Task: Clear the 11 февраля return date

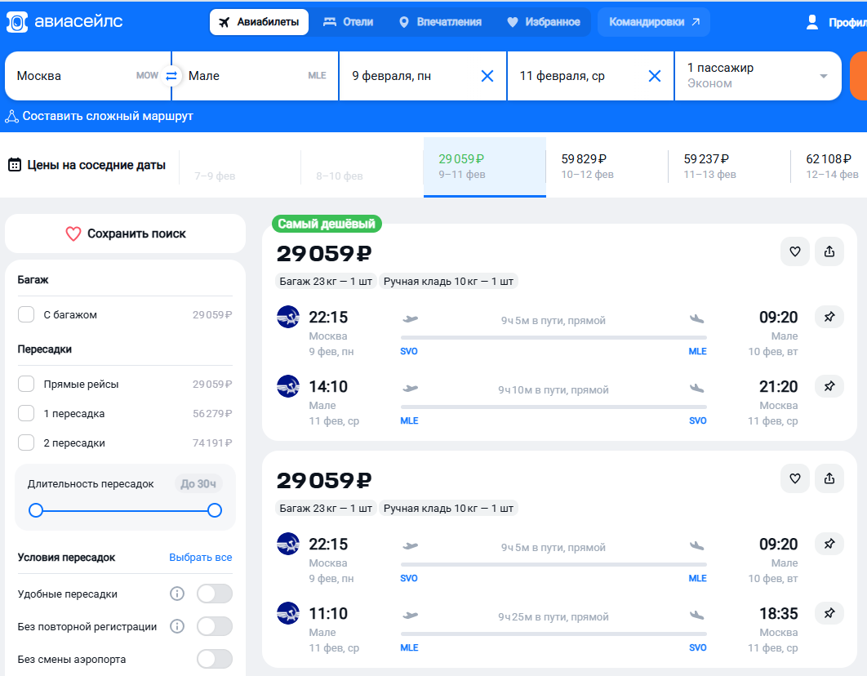Action: point(655,76)
